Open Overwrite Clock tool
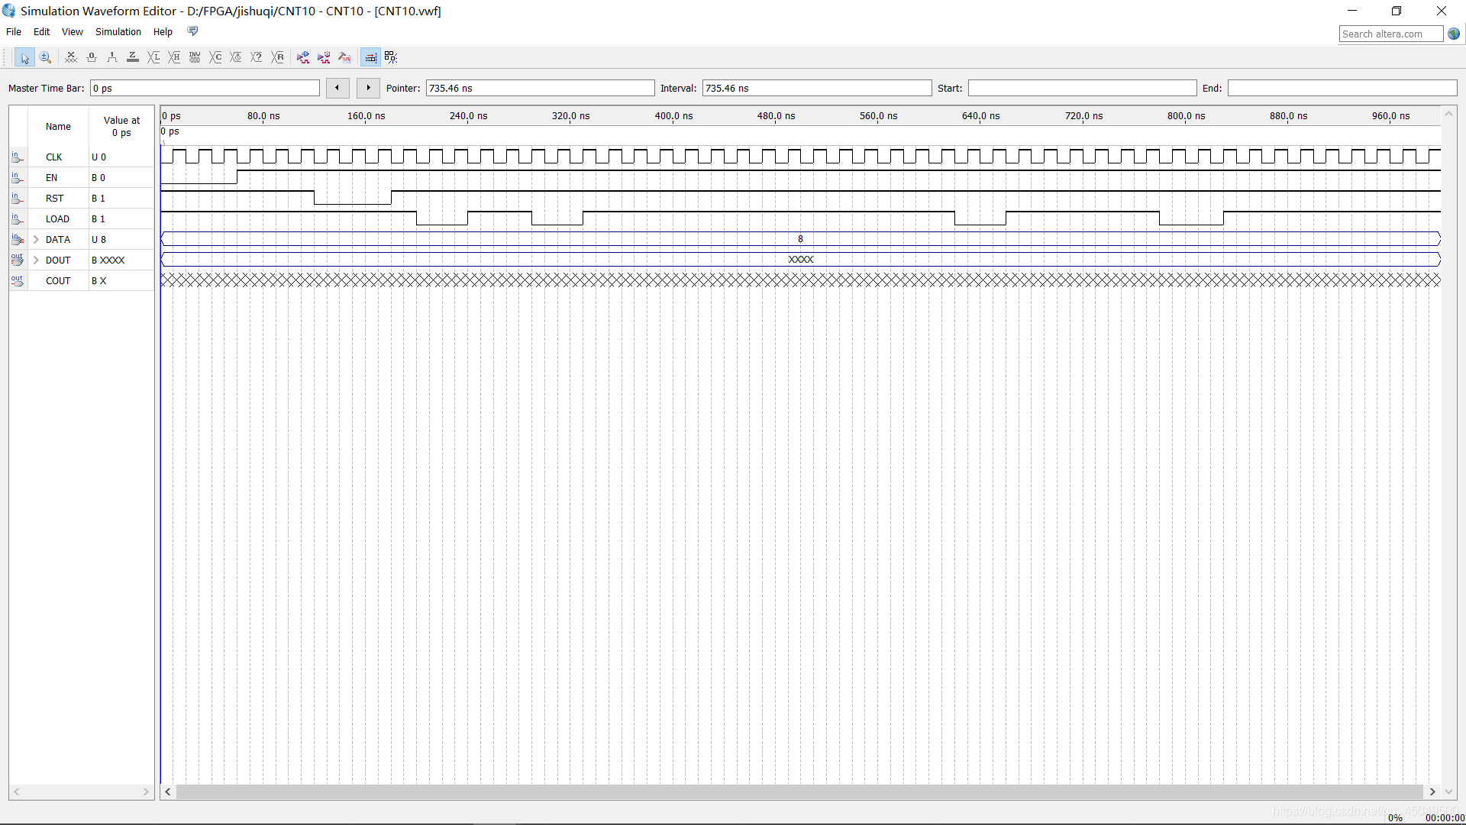The width and height of the screenshot is (1466, 825). click(x=236, y=57)
